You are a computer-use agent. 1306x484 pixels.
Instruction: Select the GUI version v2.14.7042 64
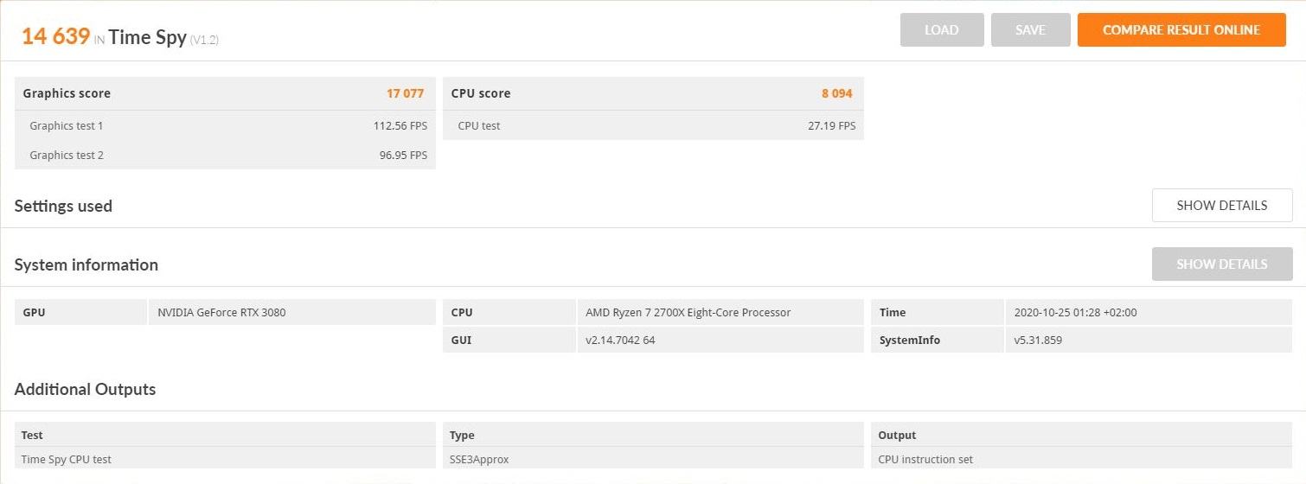(620, 341)
